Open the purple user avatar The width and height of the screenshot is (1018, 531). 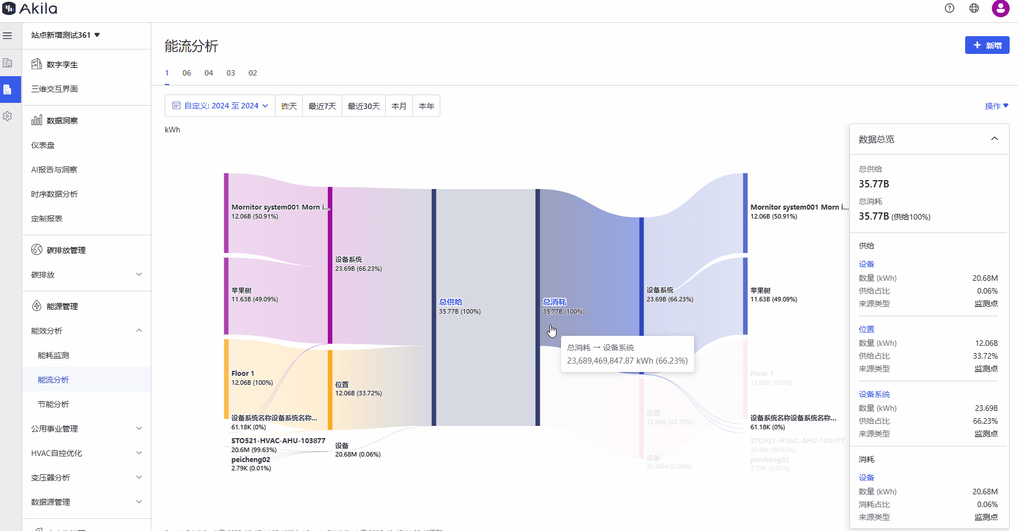tap(1000, 8)
